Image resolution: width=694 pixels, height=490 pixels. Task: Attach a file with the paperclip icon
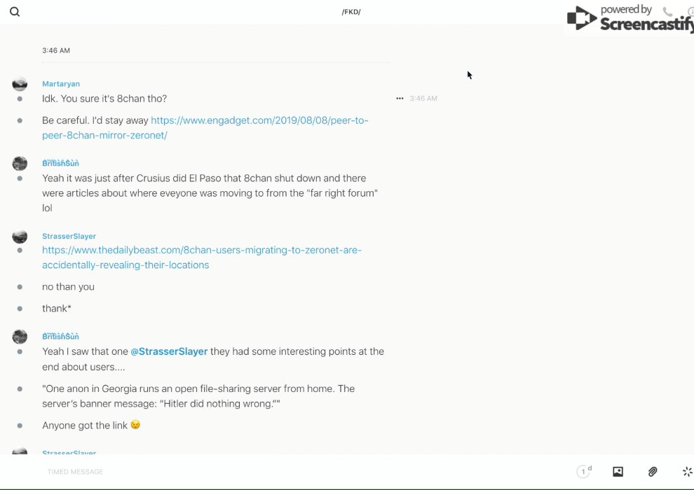pos(653,472)
